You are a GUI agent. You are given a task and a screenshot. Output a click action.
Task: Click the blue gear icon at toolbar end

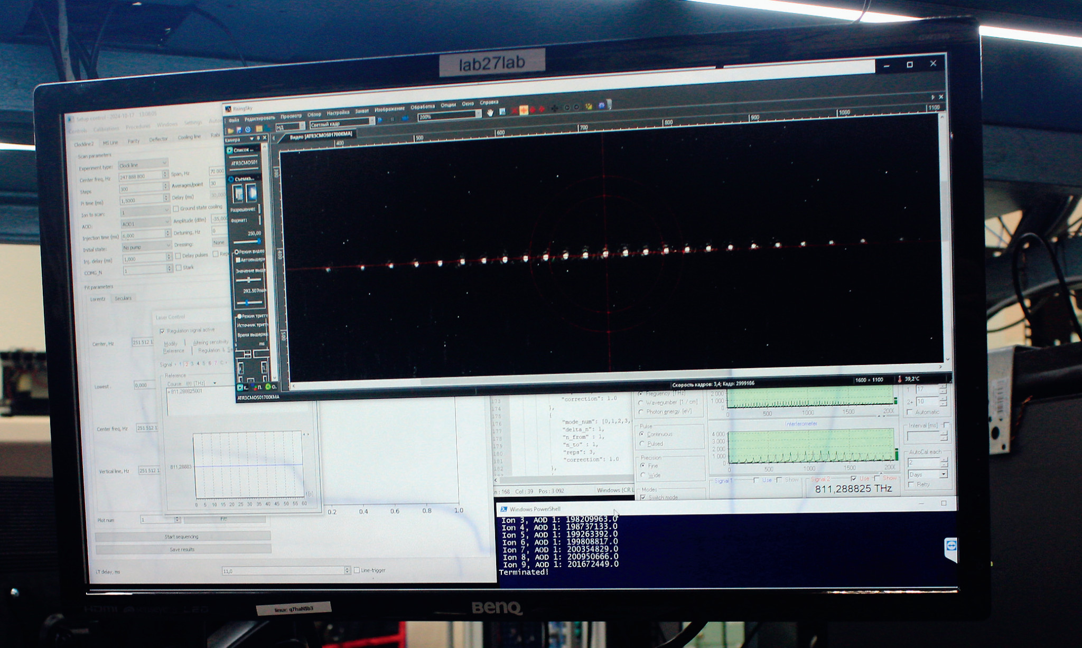601,106
